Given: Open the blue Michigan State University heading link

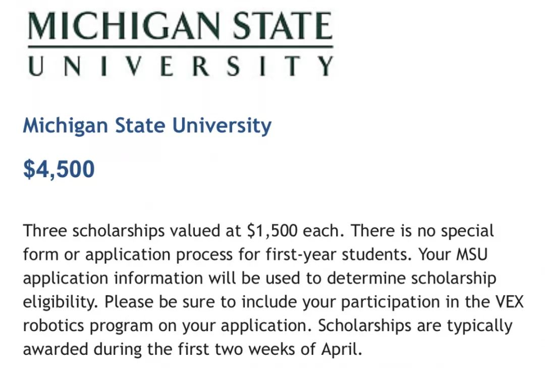Looking at the screenshot, I should (x=147, y=126).
